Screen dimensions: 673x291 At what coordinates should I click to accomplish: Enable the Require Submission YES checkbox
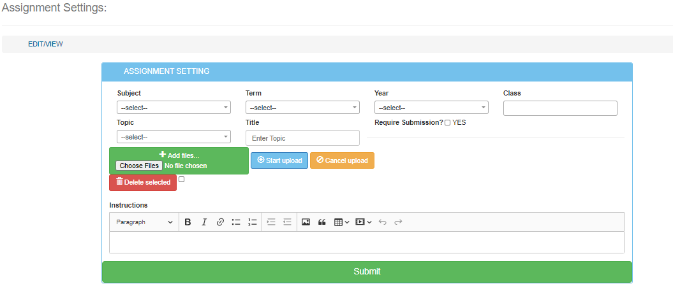pyautogui.click(x=448, y=122)
